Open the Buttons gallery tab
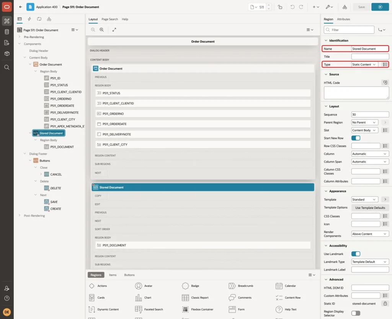Screen dimensions: 392x319 (x=129, y=275)
